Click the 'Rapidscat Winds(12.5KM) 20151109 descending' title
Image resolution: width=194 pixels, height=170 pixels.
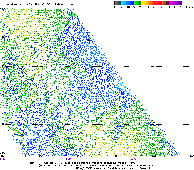click(39, 4)
